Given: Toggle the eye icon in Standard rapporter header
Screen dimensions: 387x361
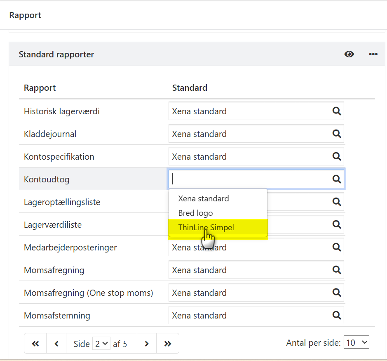Looking at the screenshot, I should tap(349, 54).
